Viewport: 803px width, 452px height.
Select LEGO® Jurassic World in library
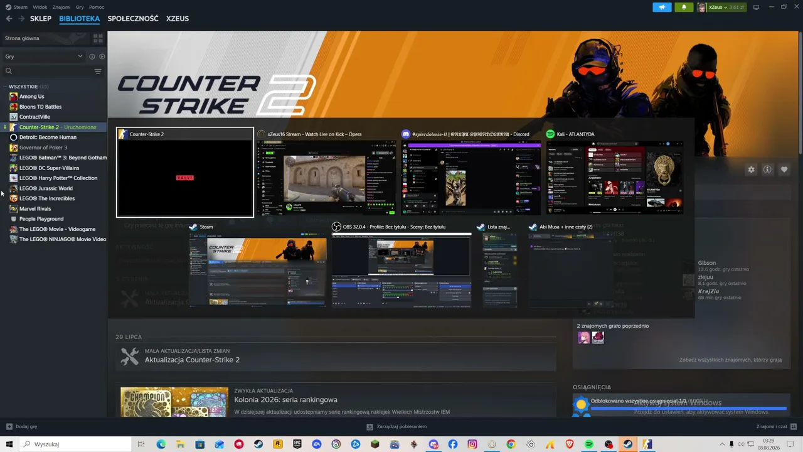[46, 188]
